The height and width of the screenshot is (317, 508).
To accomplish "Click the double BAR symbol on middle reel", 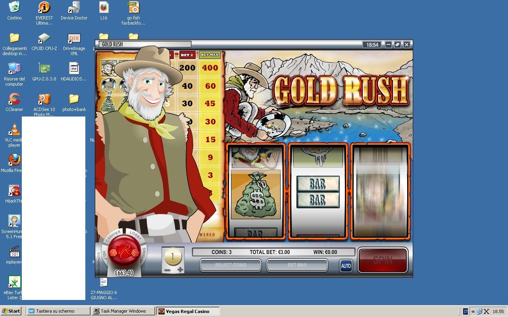I will coord(318,192).
